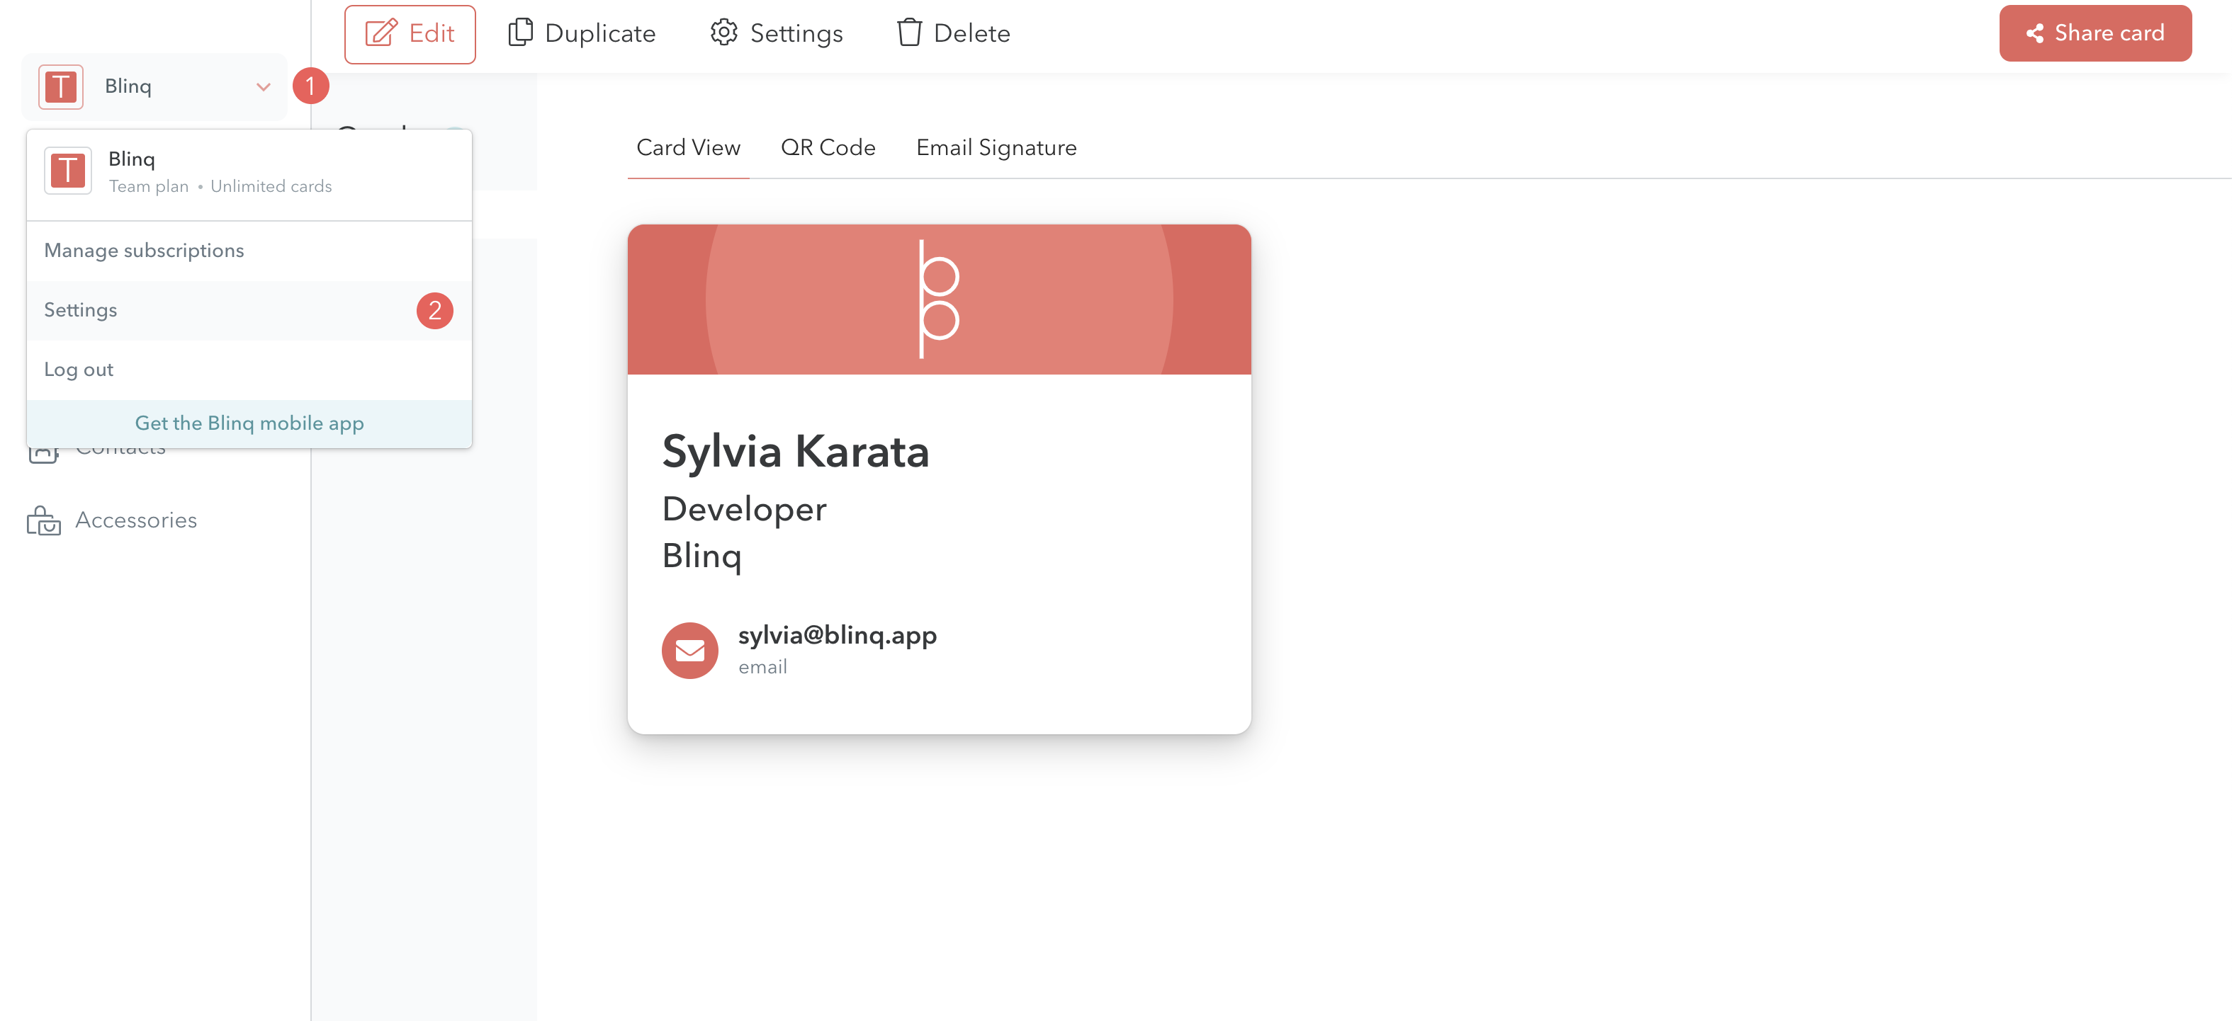Choose Log out from the menu
The image size is (2232, 1021).
point(249,369)
